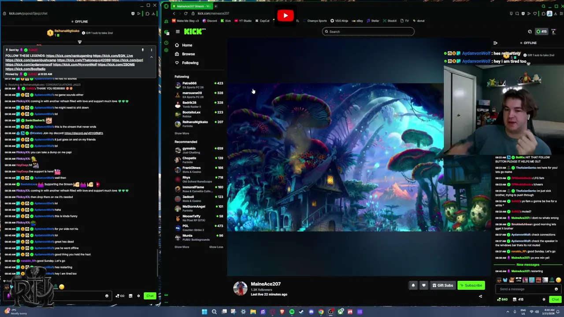Open Discord from the taskbar

[x=311, y=312]
